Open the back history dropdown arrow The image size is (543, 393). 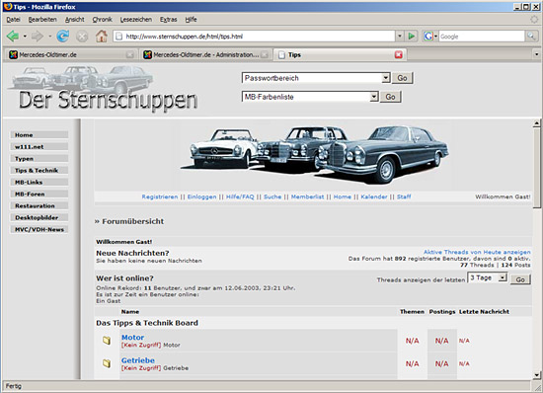[25, 36]
